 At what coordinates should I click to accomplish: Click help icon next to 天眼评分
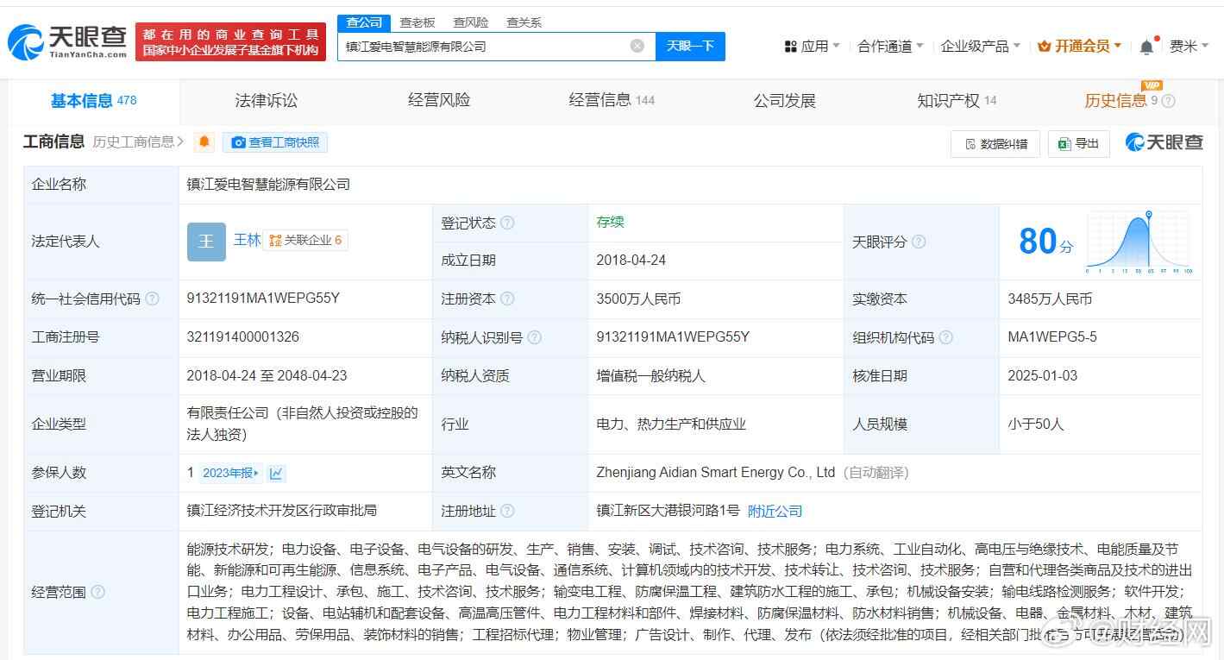[x=919, y=242]
